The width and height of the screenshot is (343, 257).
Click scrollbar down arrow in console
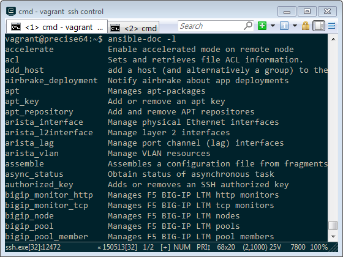(333, 237)
